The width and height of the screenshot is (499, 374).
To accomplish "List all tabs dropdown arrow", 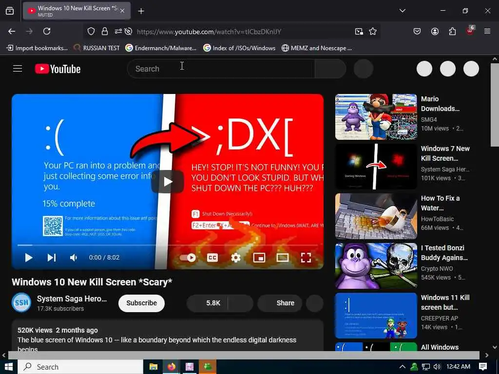I will [402, 11].
